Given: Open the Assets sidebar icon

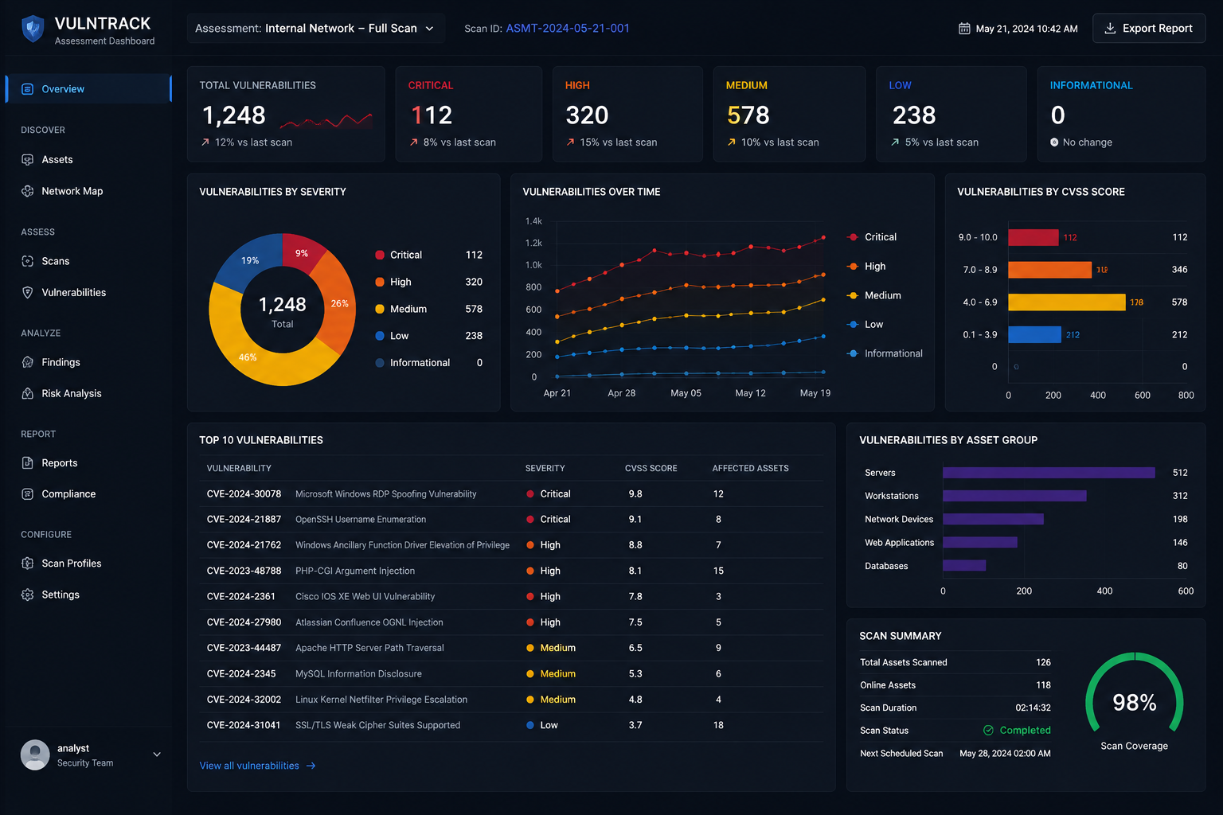Looking at the screenshot, I should (x=27, y=160).
